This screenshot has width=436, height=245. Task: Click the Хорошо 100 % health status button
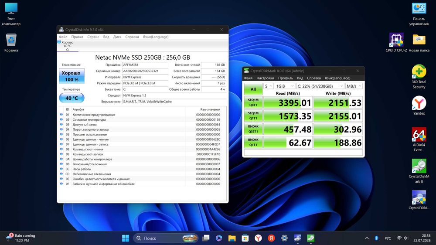tap(72, 76)
